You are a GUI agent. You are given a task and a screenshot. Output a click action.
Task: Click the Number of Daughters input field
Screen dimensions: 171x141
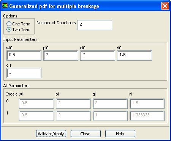95,25
